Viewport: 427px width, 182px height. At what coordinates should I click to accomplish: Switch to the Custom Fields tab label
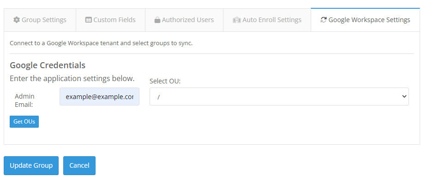(x=114, y=20)
